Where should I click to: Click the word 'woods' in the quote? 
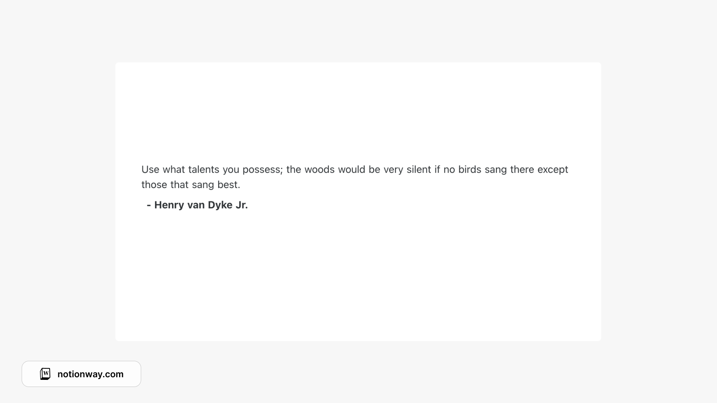click(x=319, y=169)
